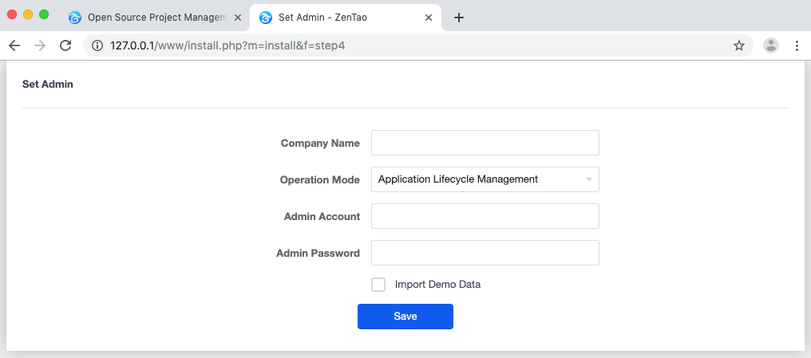Click the dropdown arrow beside Application Lifecycle Management
Screen dimensions: 811x358
point(589,179)
